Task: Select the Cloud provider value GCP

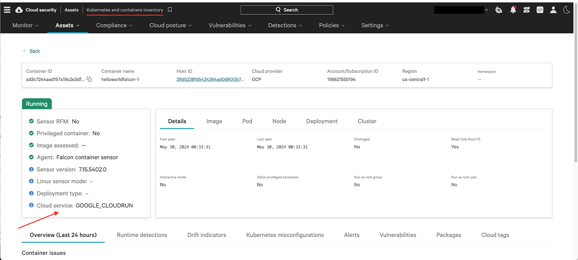Action: click(256, 80)
